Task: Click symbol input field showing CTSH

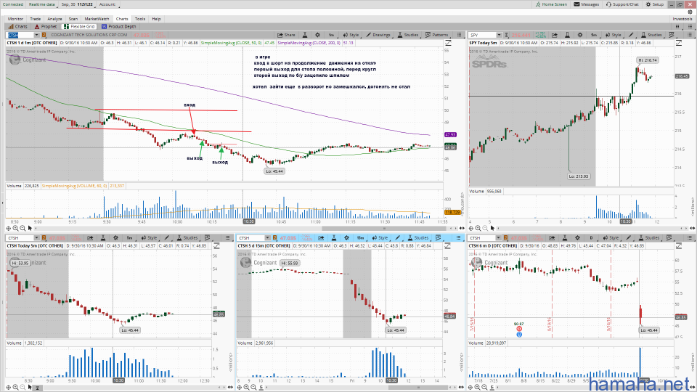Action: [20, 35]
